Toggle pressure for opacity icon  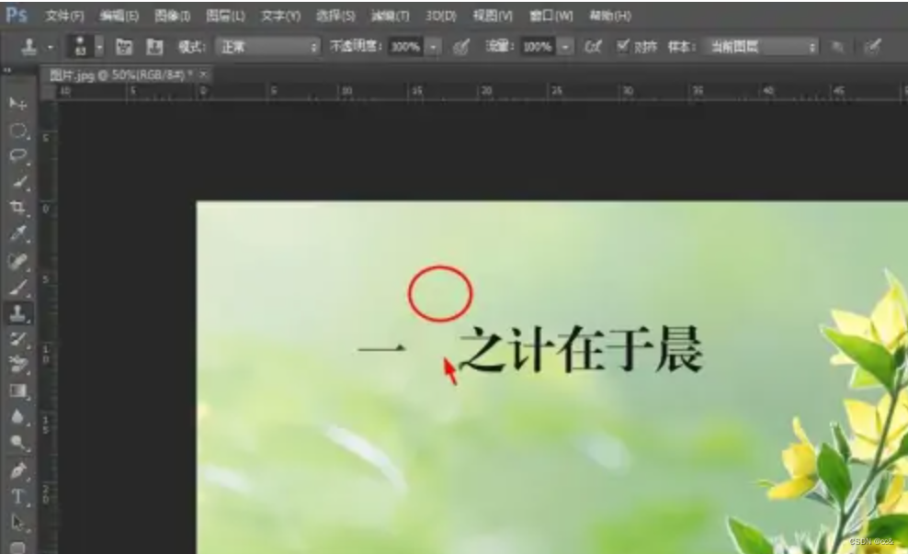(461, 47)
